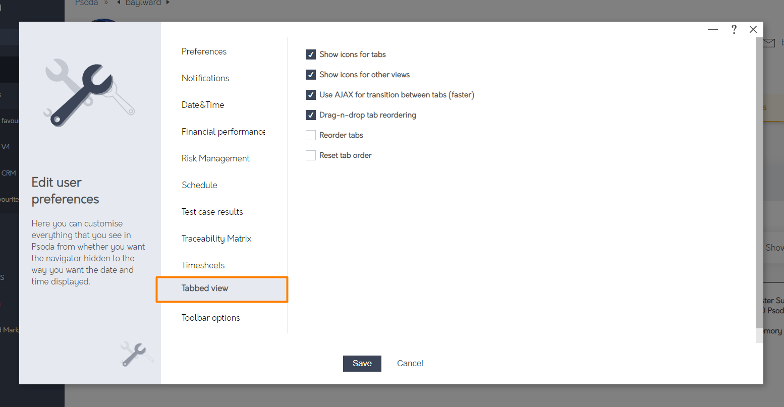Disable Show icons for other views
784x407 pixels.
click(x=311, y=75)
